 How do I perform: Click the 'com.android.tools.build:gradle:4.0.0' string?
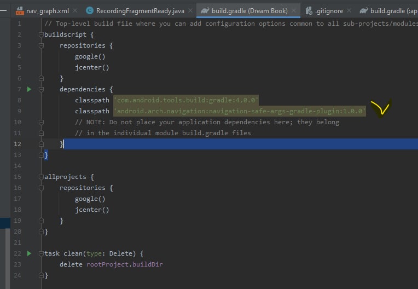pos(186,100)
